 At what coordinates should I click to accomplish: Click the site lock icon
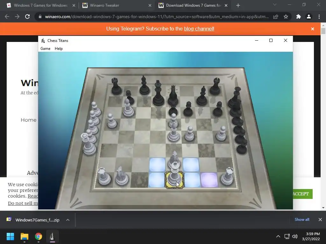coord(40,17)
